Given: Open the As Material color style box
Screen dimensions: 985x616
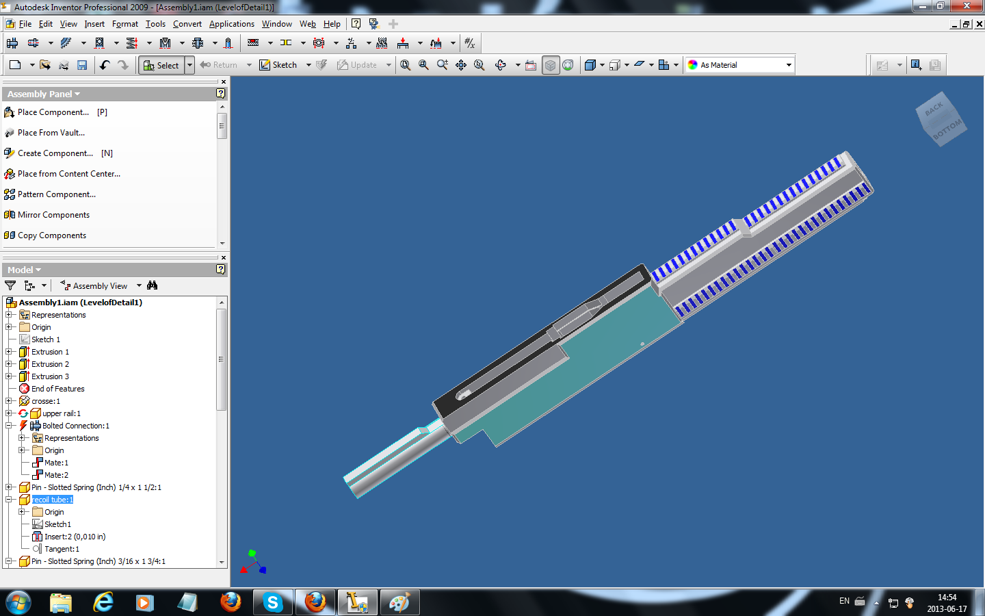Looking at the screenshot, I should (739, 65).
